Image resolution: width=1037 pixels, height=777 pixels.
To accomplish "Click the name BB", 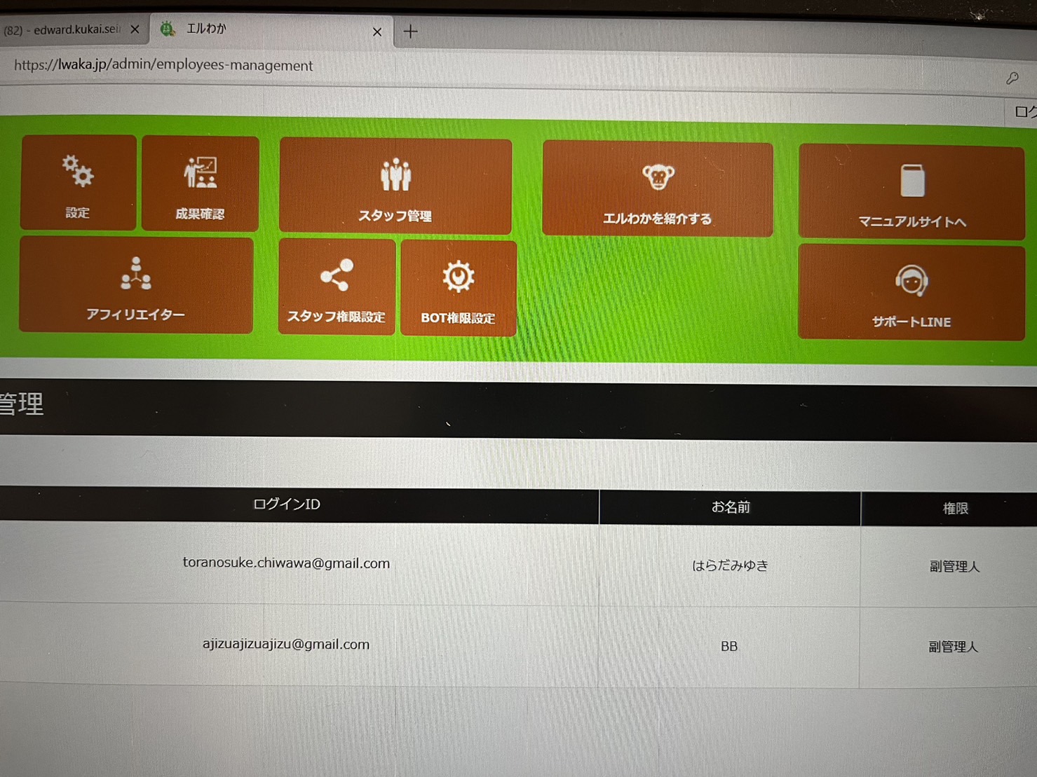I will pos(729,646).
